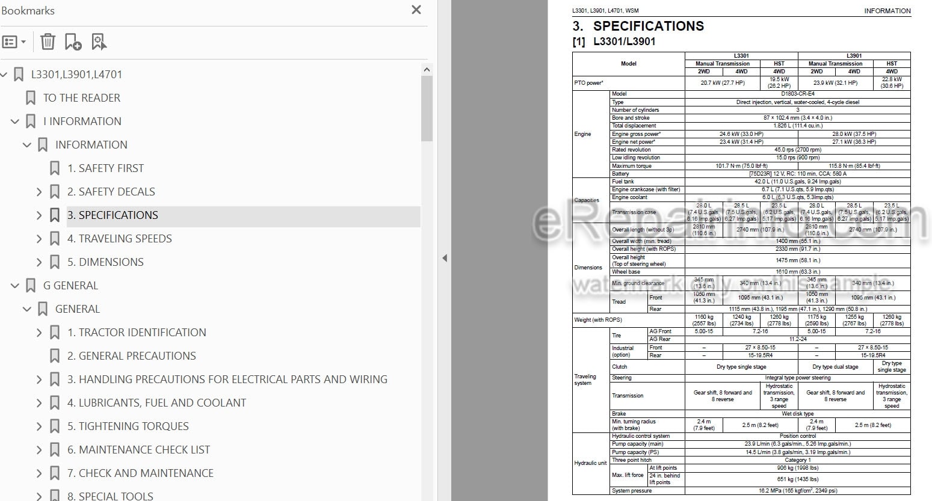This screenshot has height=501, width=932.
Task: Close the Bookmarks panel
Action: [x=416, y=10]
